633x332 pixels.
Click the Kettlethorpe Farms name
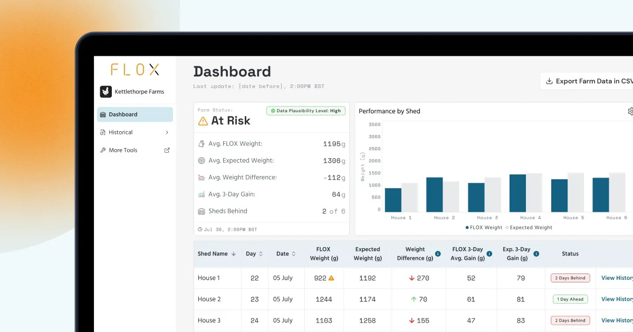click(140, 92)
